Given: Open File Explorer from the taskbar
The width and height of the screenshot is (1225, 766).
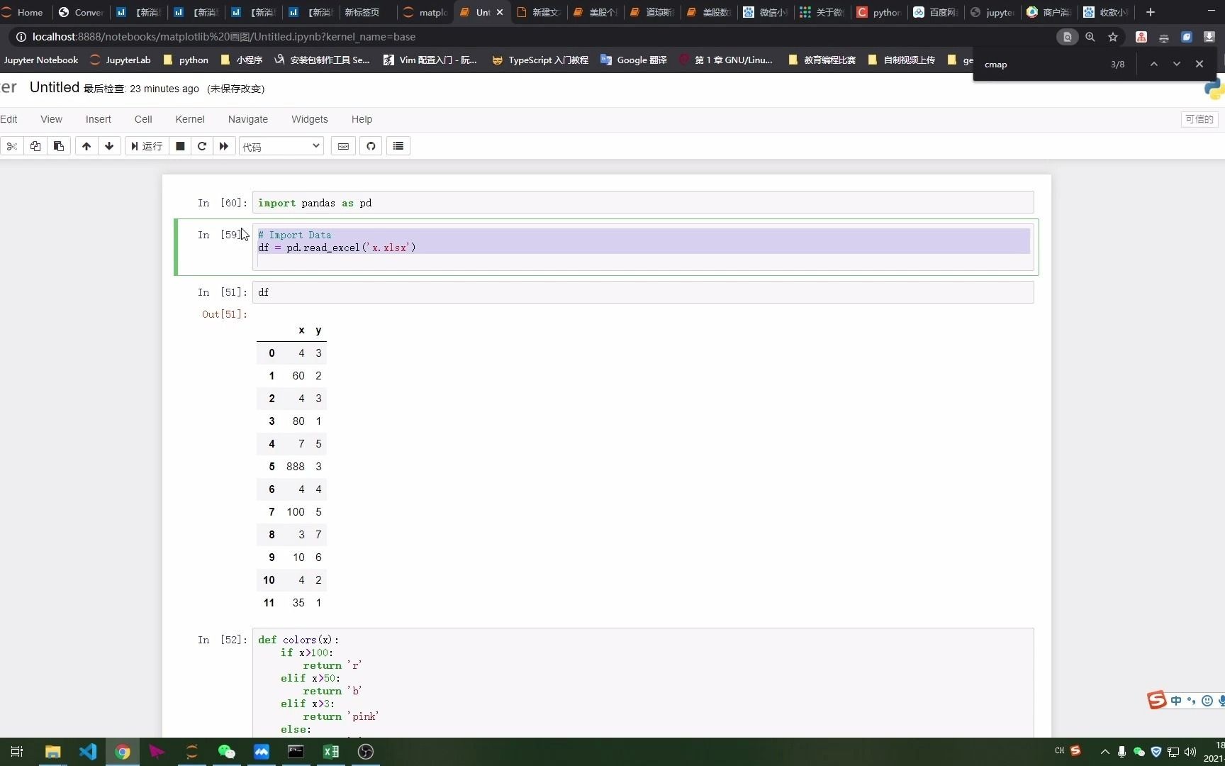Looking at the screenshot, I should [x=52, y=752].
